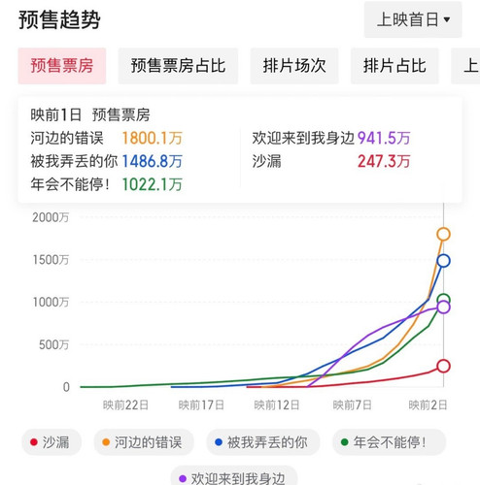Click the 1800.1万 value in the tooltip
Screen dimensions: 480x485
pyautogui.click(x=152, y=139)
